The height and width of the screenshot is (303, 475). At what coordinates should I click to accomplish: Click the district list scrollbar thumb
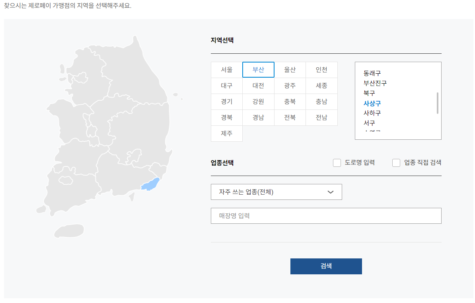(x=438, y=103)
